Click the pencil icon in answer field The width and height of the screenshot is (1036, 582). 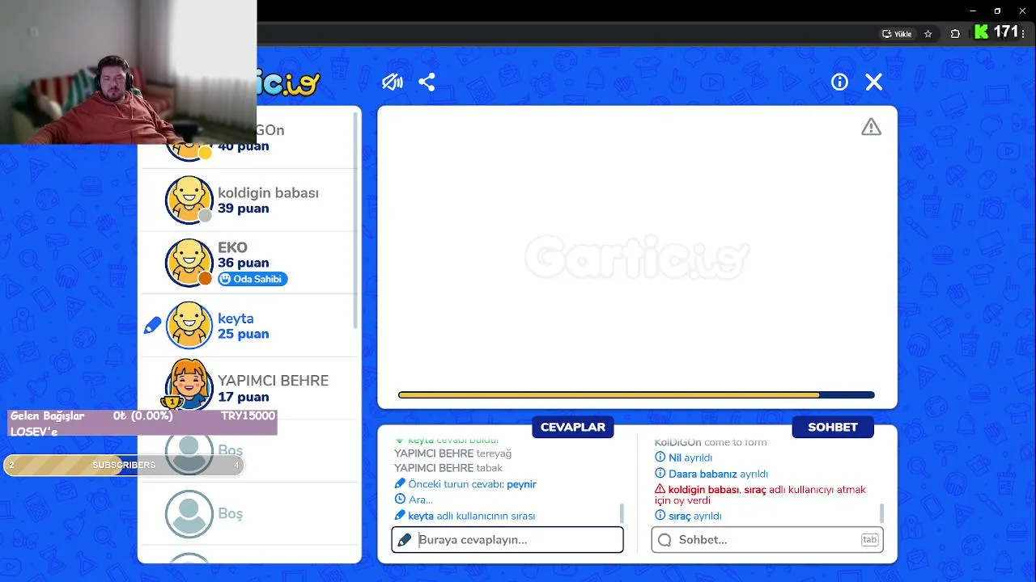click(405, 540)
